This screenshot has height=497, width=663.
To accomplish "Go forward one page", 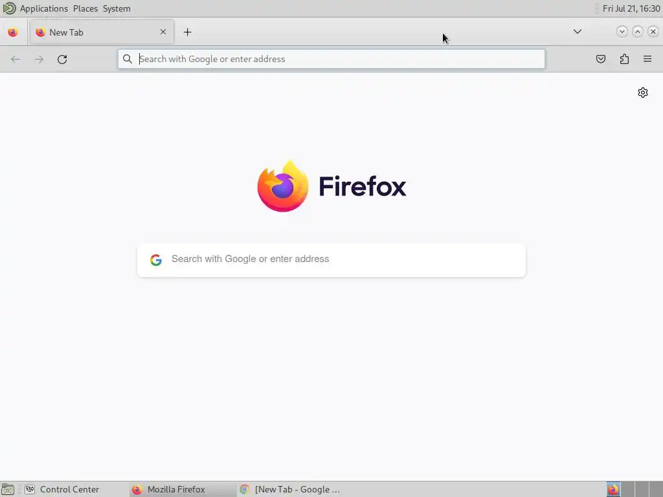I will coord(39,59).
